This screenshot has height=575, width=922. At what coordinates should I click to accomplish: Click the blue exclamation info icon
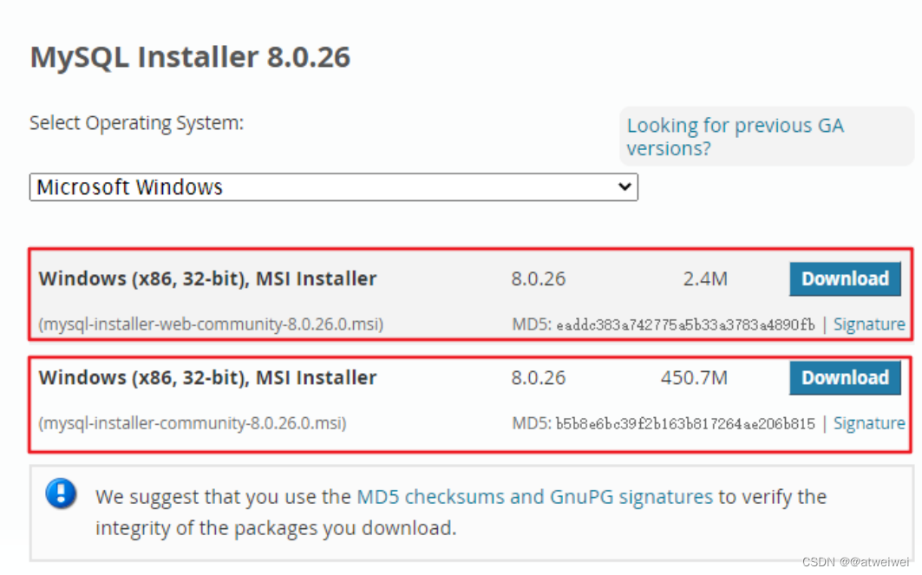[x=62, y=493]
